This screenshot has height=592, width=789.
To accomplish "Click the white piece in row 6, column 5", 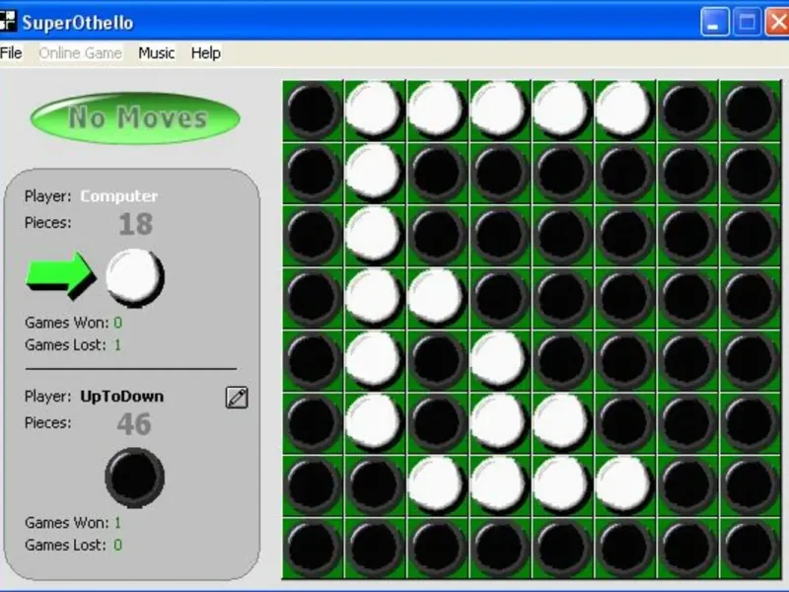I will (x=561, y=422).
